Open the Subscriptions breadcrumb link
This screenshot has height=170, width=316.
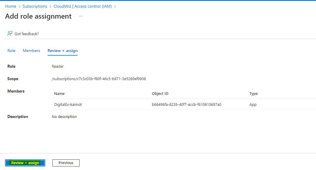(35, 6)
